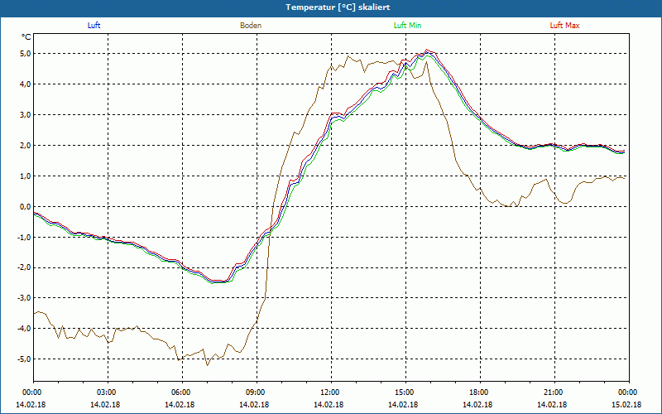Click the 03:00 time axis label
Viewport: 662px width, 414px height.
(108, 392)
